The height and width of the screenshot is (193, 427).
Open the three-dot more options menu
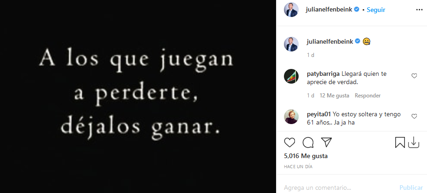coord(419,10)
